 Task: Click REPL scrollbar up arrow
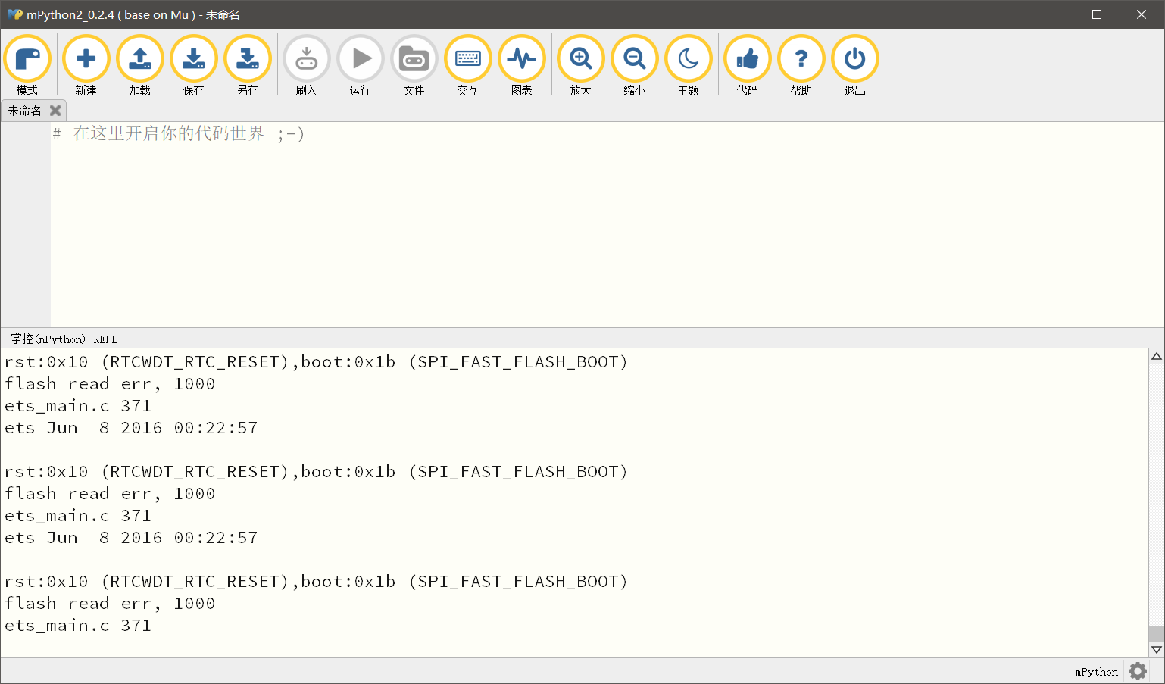coord(1156,356)
